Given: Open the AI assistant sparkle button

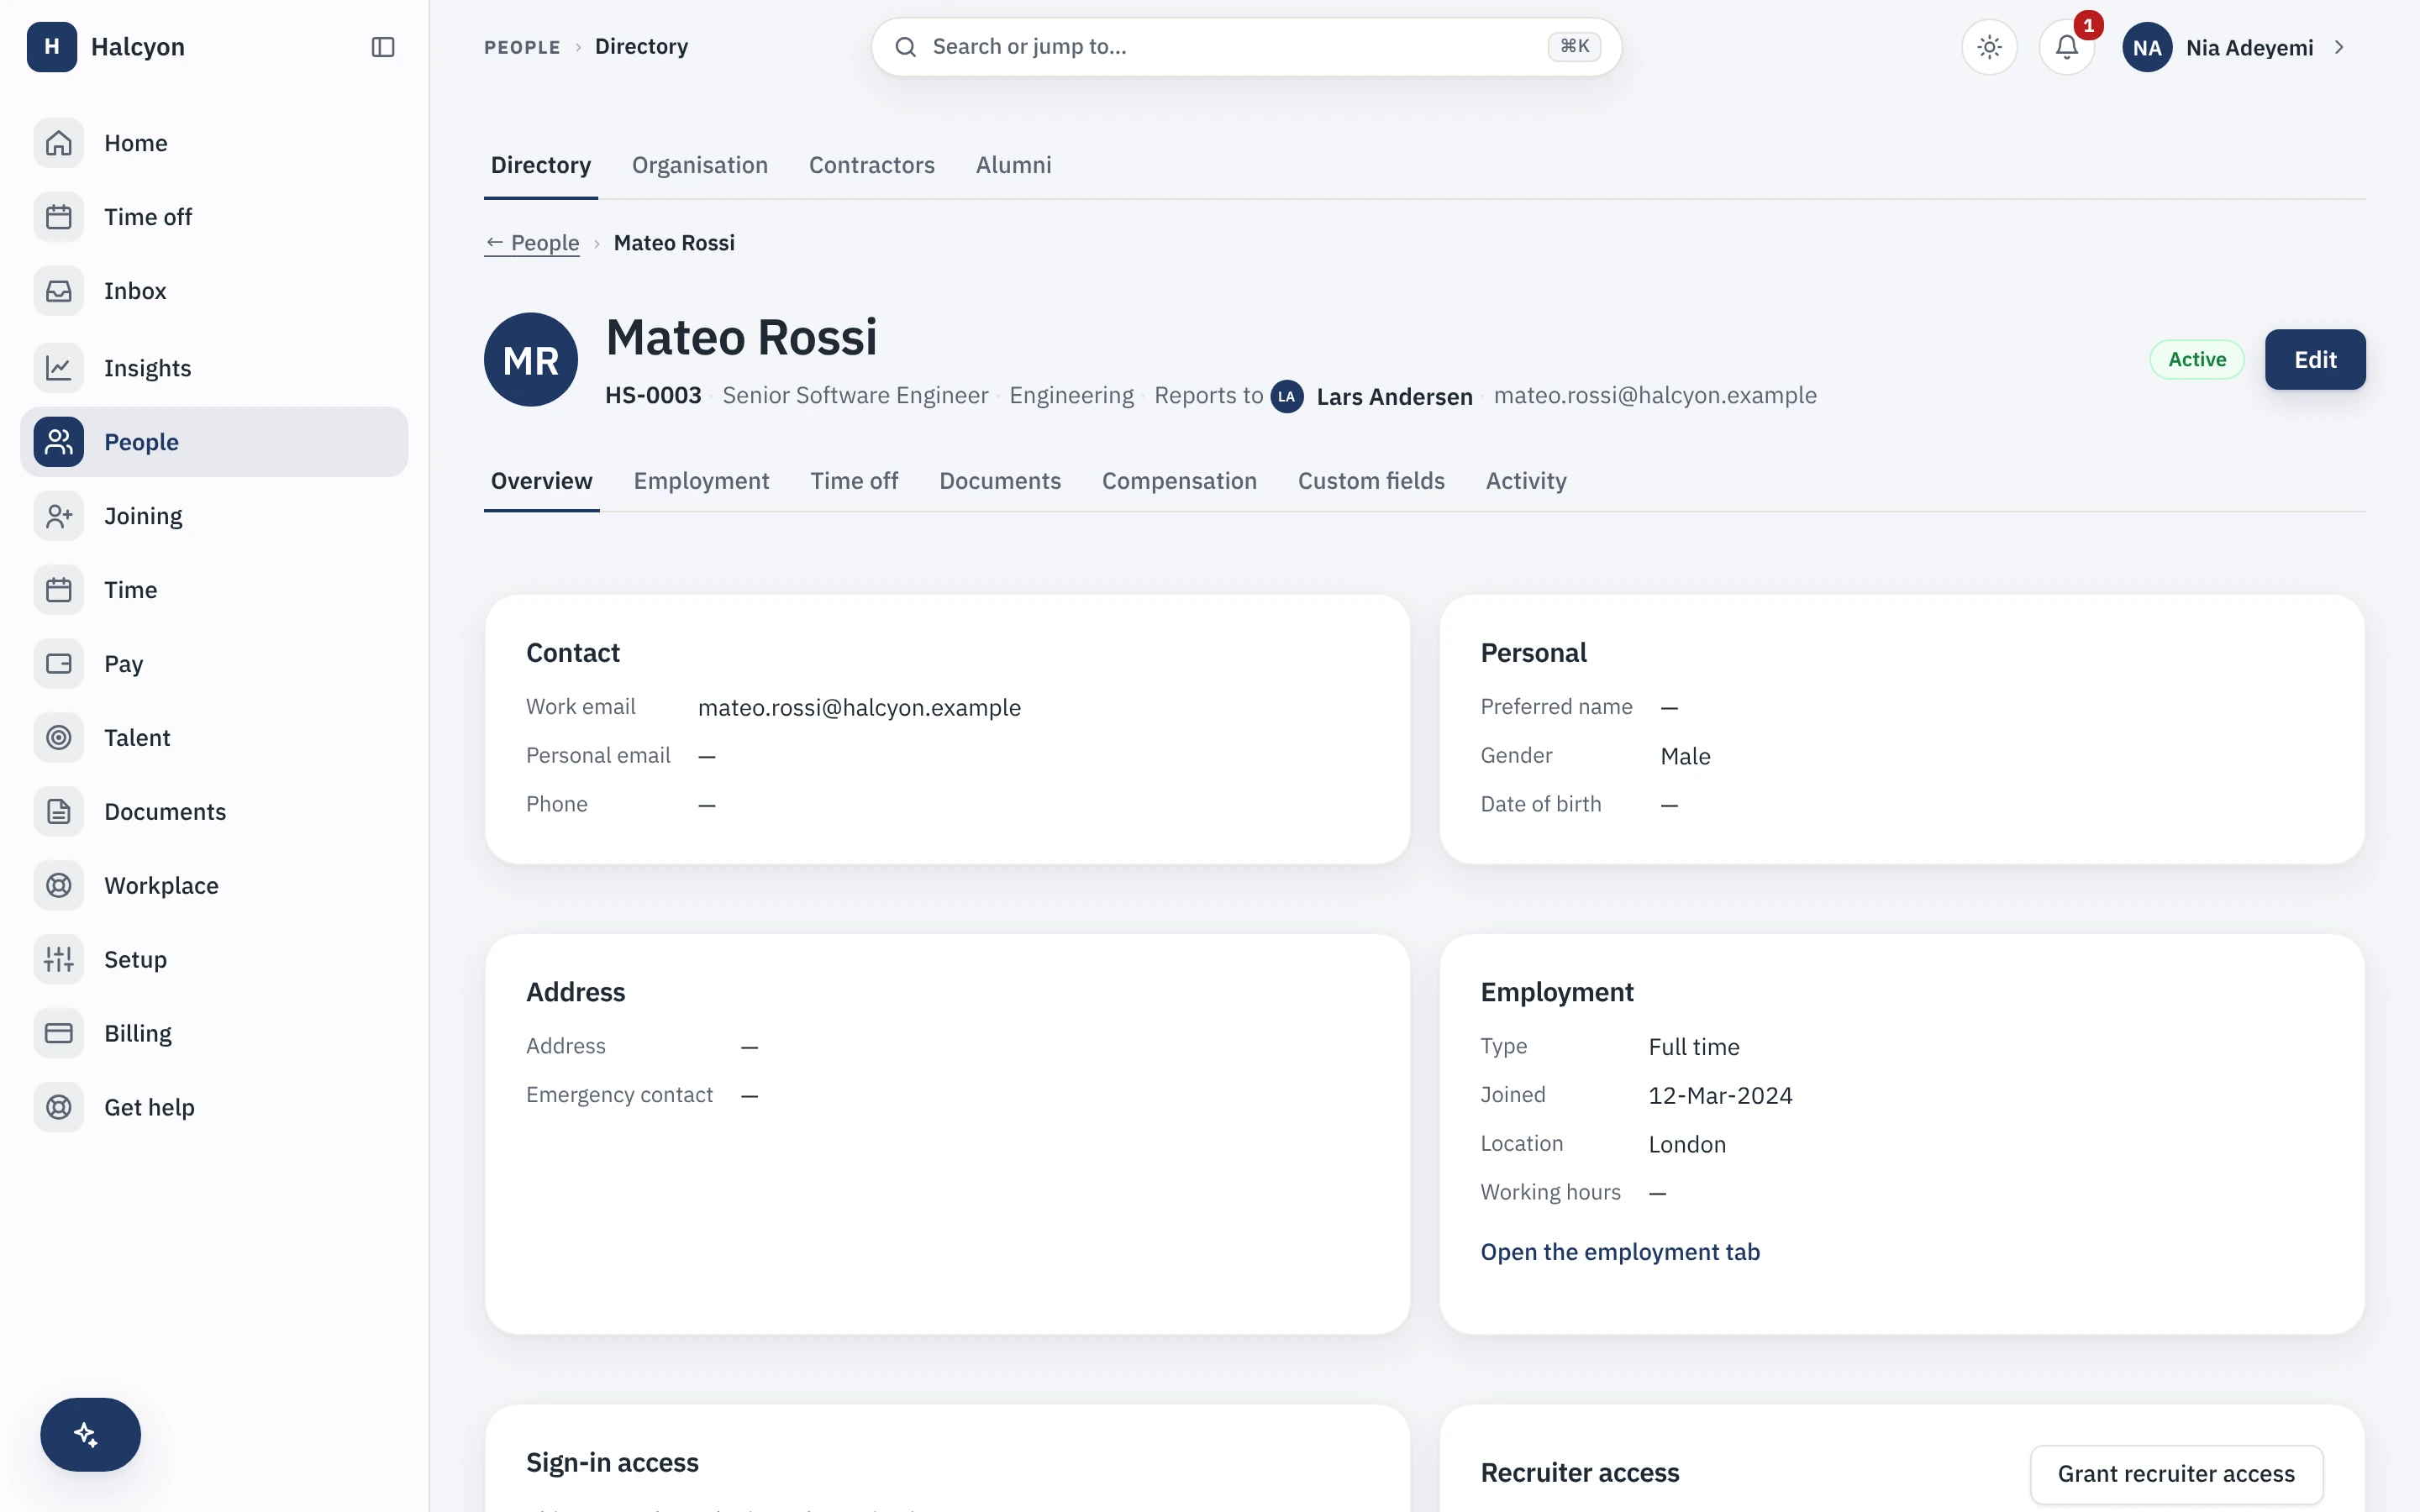Looking at the screenshot, I should pyautogui.click(x=90, y=1434).
